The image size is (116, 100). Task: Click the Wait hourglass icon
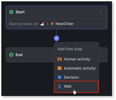tap(59, 86)
